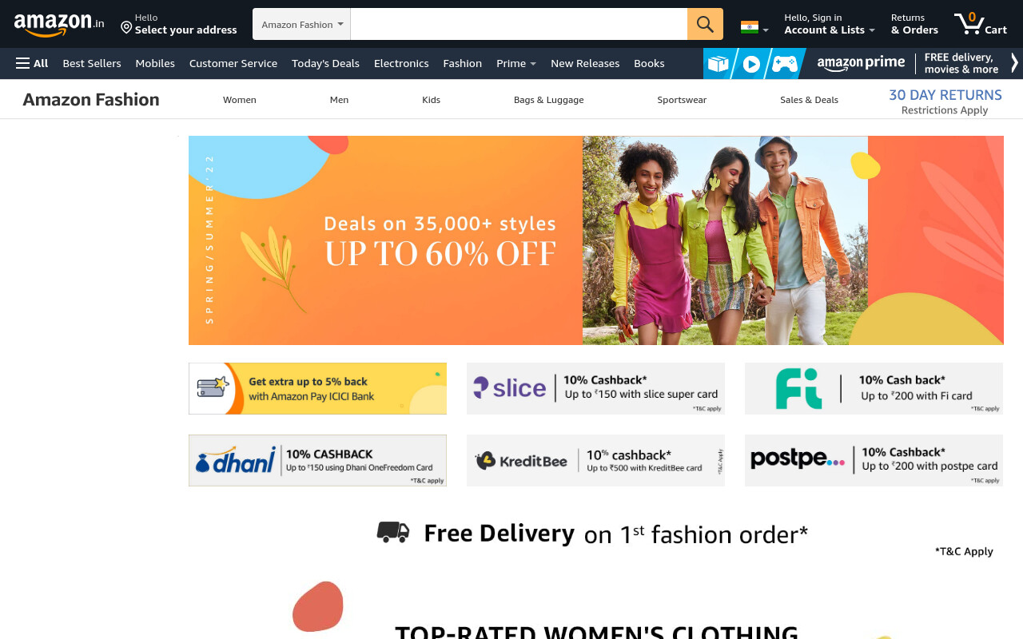Click the location pin address selector
This screenshot has width=1023, height=639.
point(179,24)
